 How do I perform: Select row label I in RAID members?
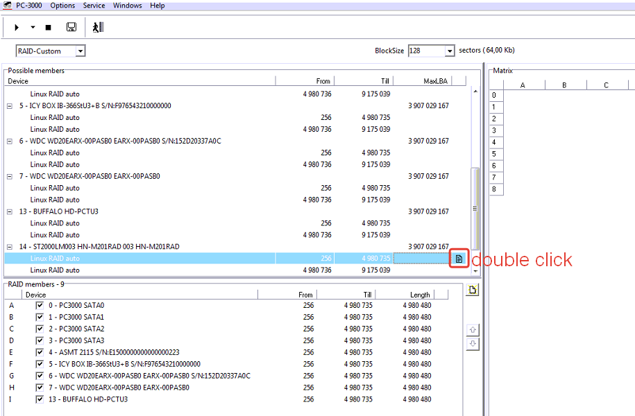tap(10, 399)
